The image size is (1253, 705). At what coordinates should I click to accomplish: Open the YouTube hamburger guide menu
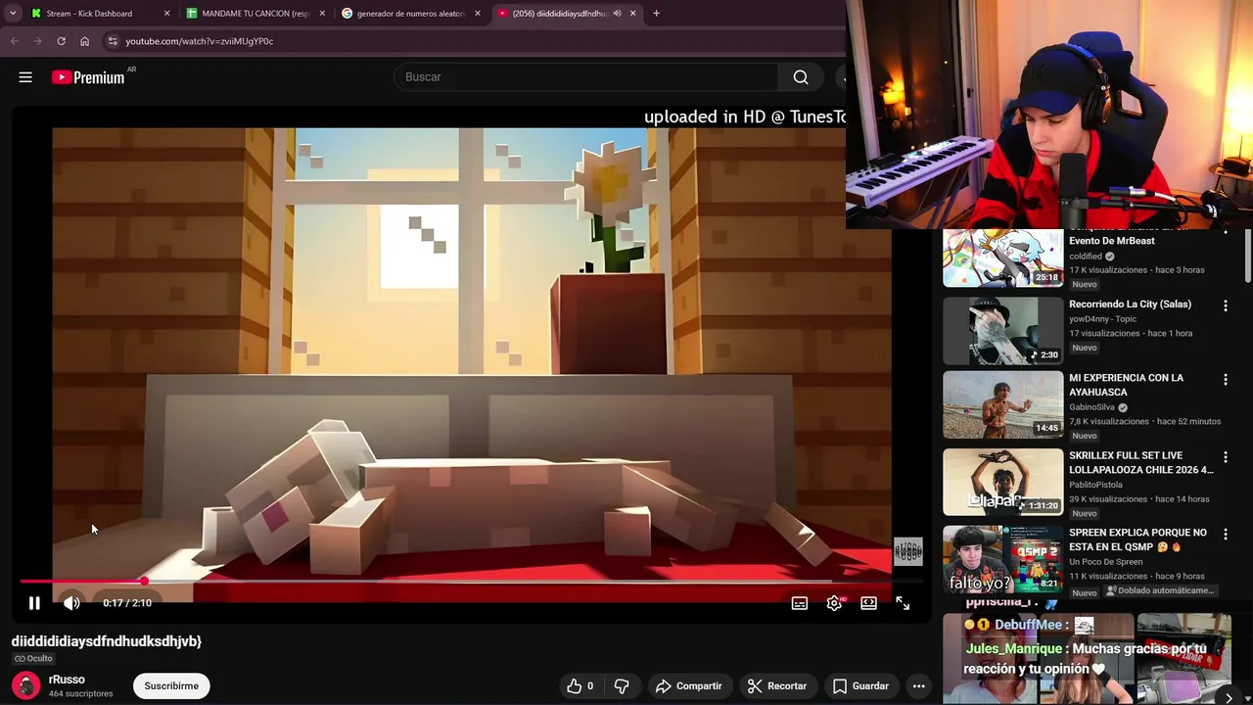25,77
